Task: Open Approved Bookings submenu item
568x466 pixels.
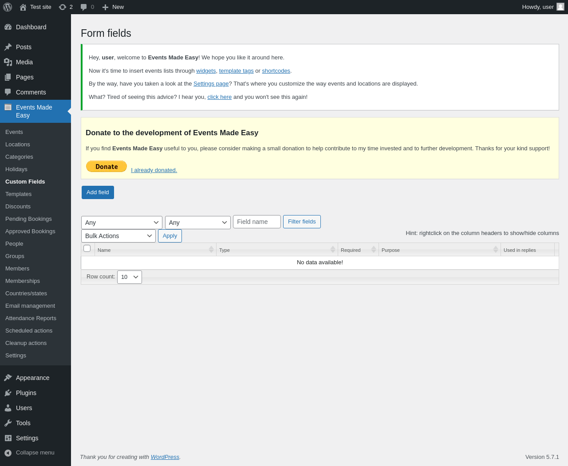Action: point(30,231)
